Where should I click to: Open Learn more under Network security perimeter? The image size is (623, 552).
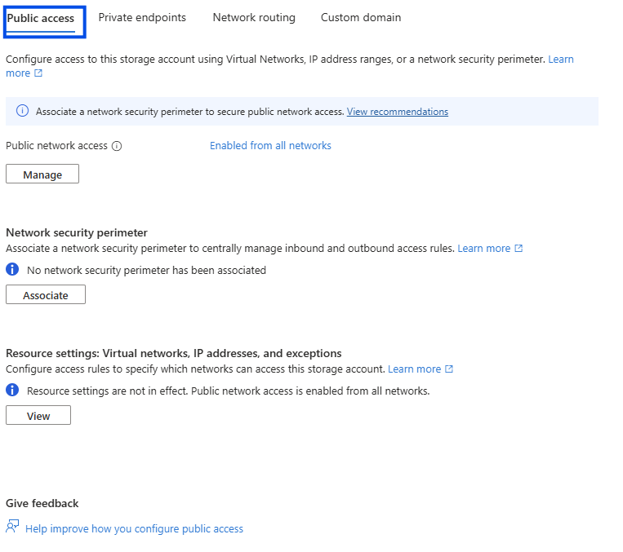(483, 248)
